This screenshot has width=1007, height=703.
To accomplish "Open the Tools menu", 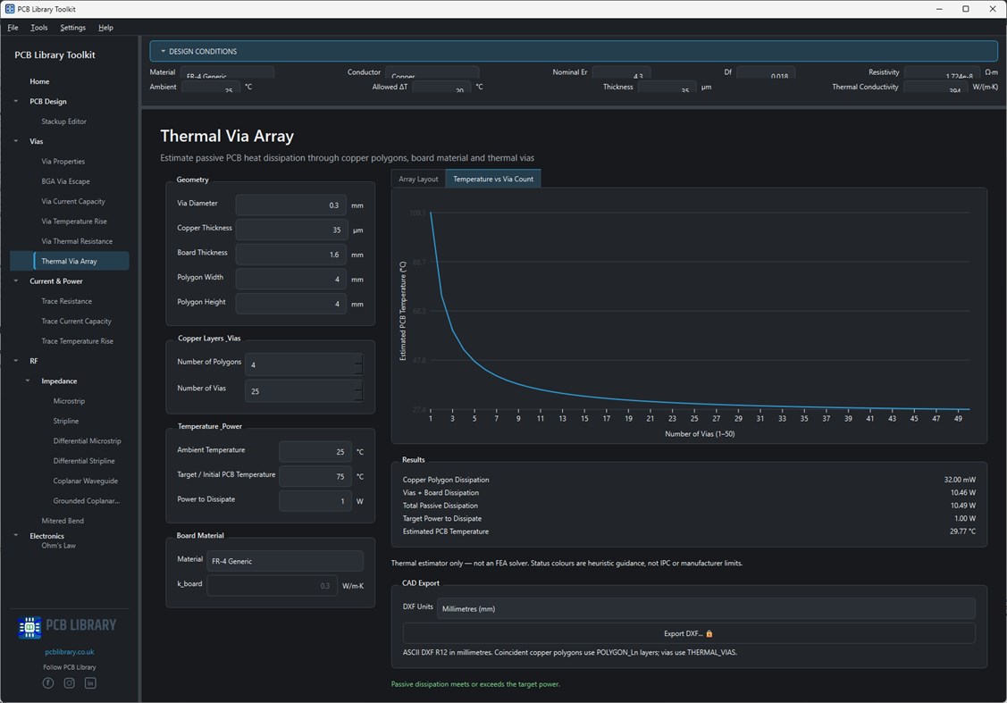I will [x=39, y=28].
